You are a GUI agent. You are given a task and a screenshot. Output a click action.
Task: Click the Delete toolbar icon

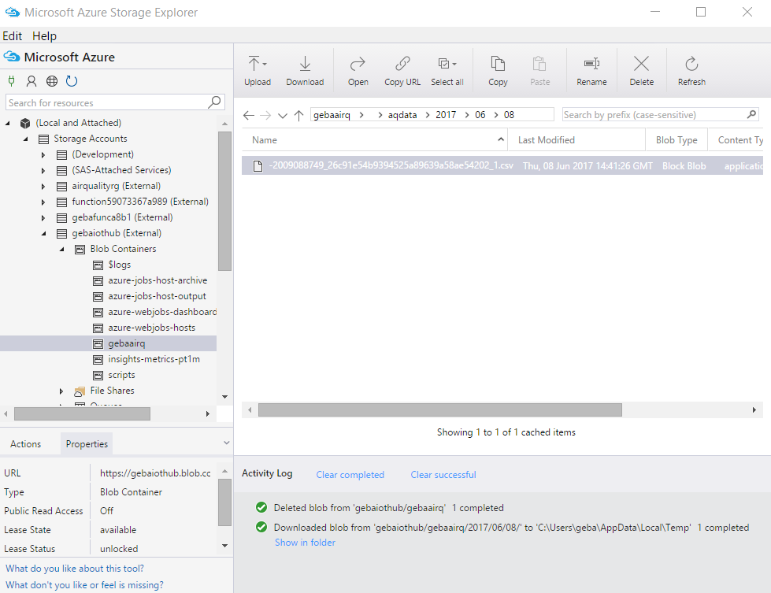[641, 70]
